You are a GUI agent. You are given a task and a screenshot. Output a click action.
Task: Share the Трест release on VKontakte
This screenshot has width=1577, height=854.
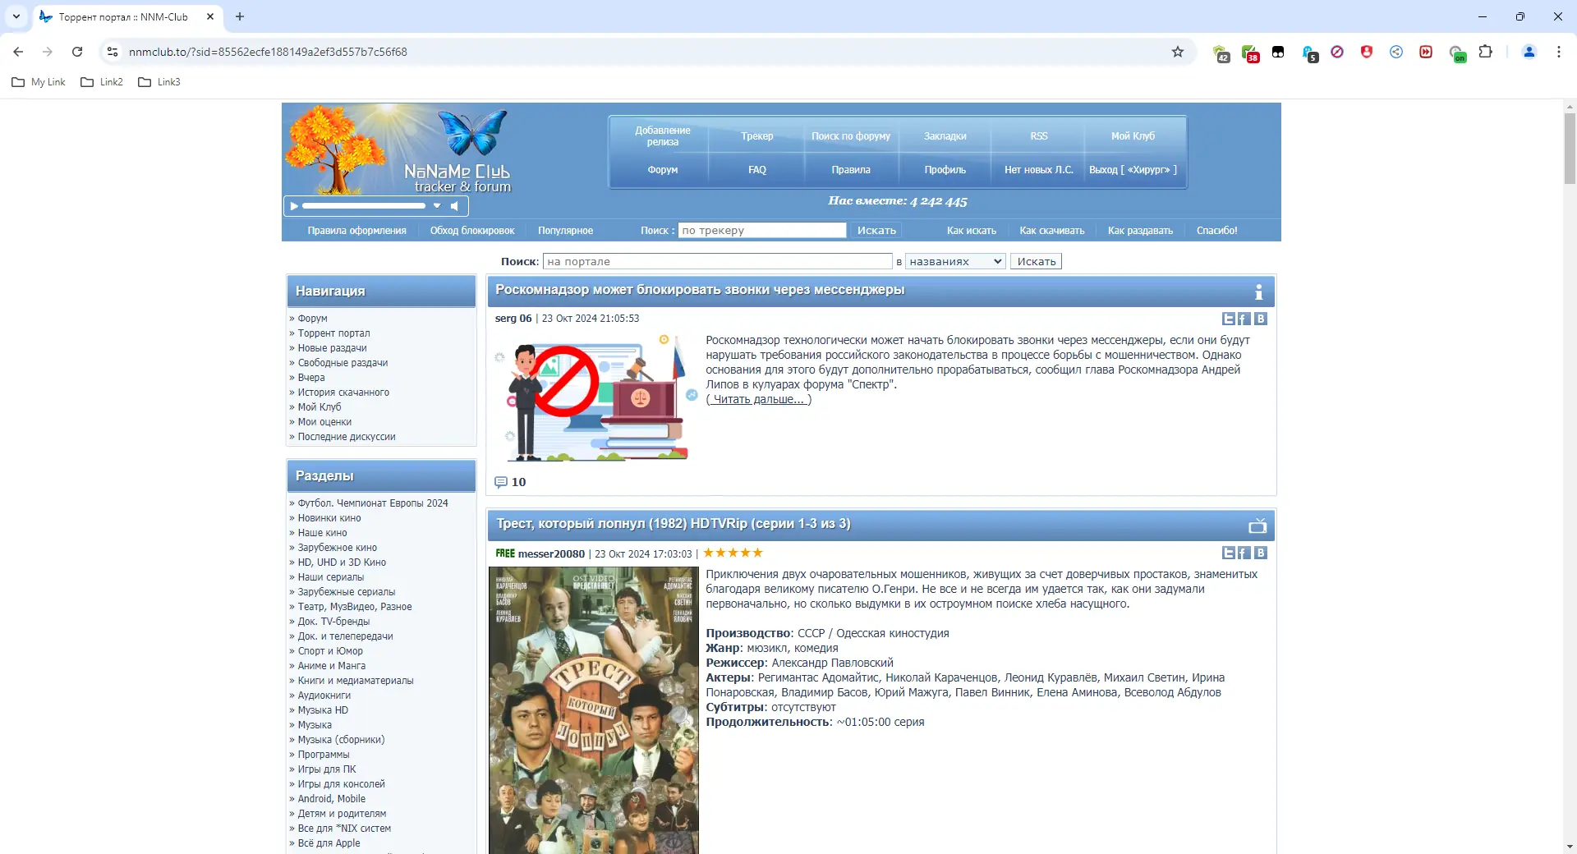[1262, 553]
